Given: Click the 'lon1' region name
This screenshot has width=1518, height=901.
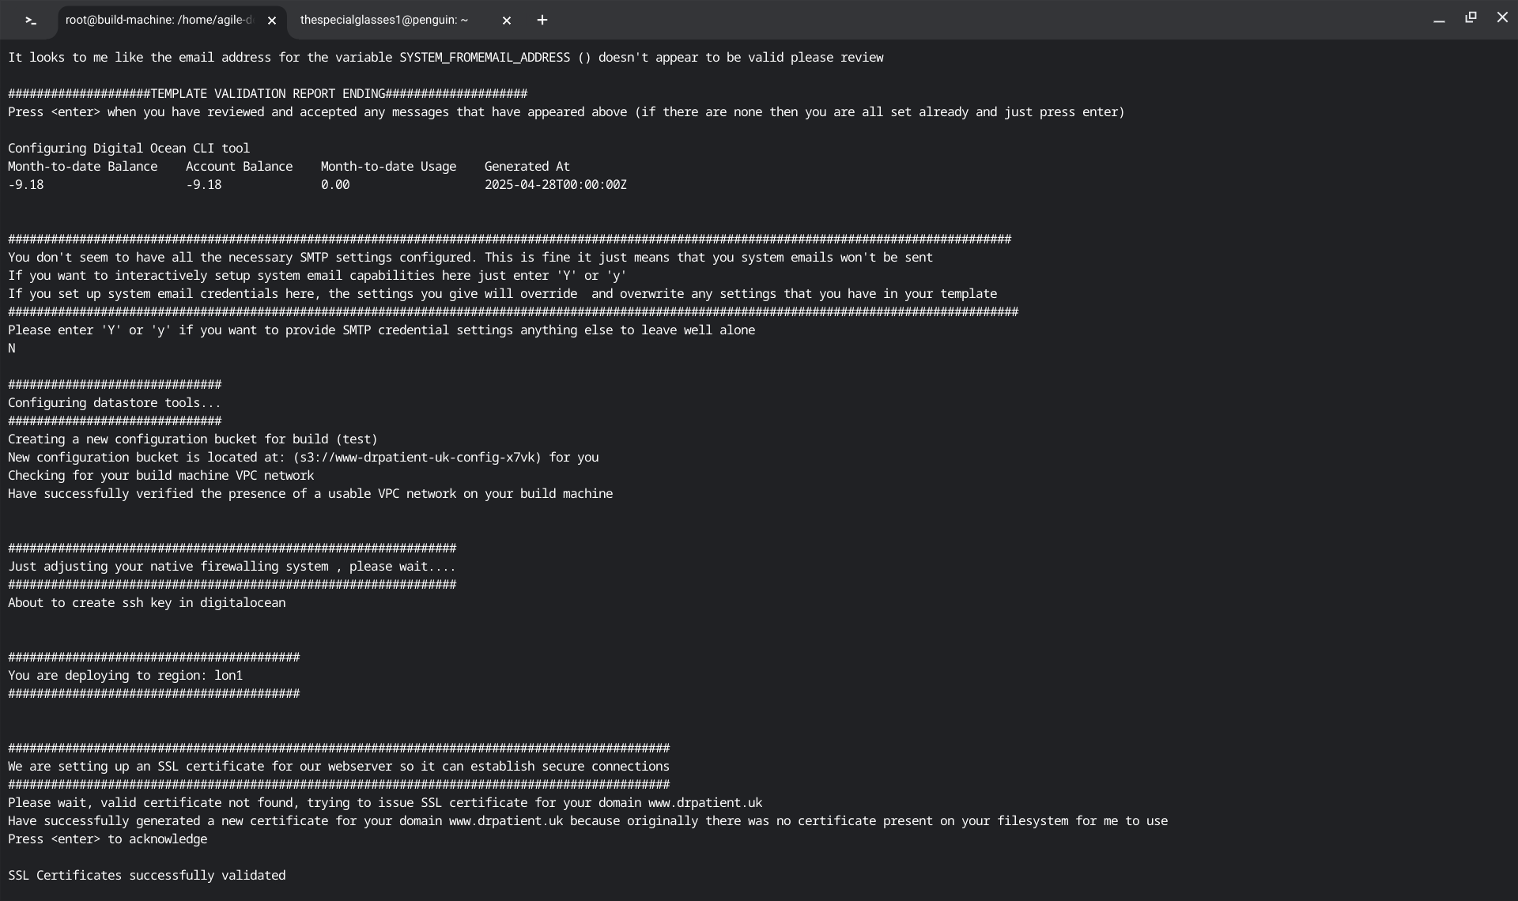Looking at the screenshot, I should point(228,676).
